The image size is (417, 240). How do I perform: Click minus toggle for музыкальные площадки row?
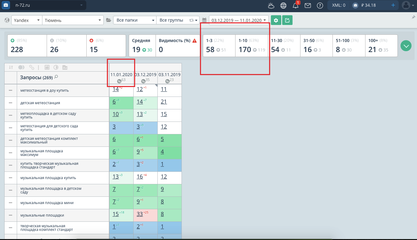coord(11,215)
